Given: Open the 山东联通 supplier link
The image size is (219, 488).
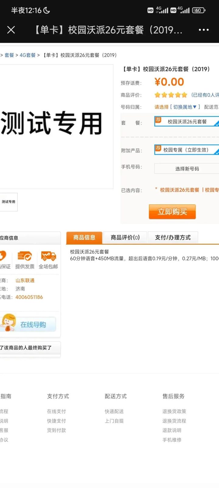Looking at the screenshot, I should click(x=25, y=280).
